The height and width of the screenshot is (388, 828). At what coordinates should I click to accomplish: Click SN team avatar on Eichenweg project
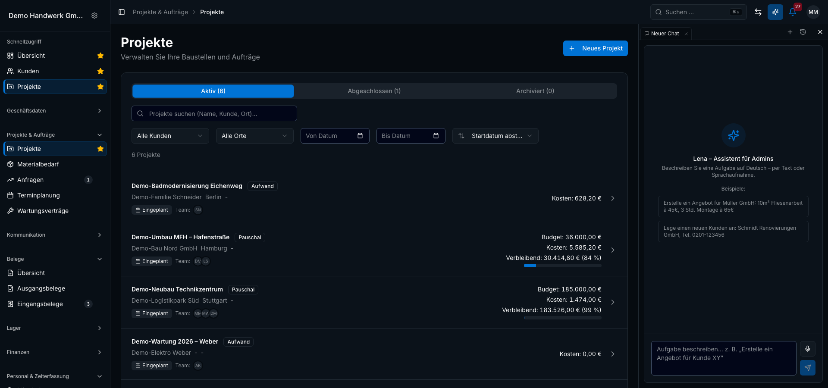(x=198, y=210)
